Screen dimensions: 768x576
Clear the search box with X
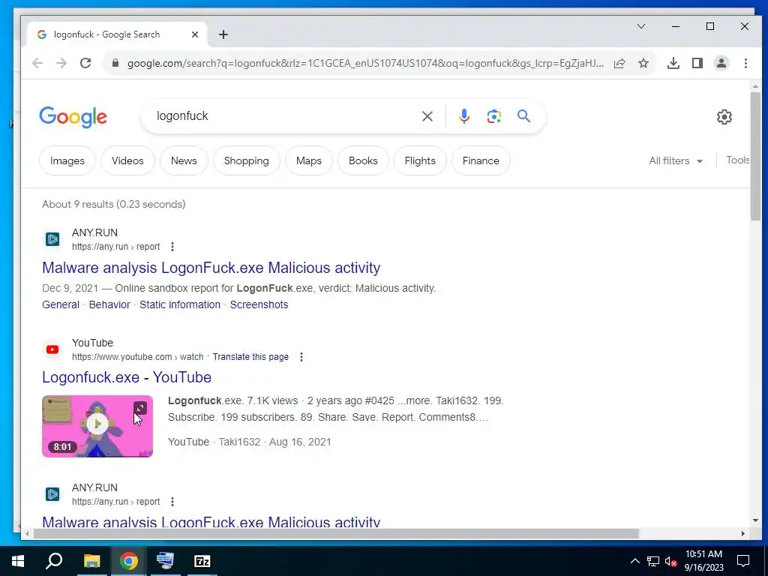tap(427, 116)
